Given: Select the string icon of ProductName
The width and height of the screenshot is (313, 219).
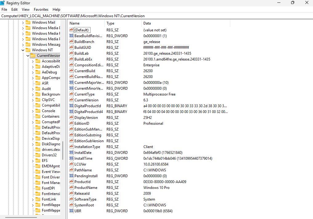Looking at the screenshot, I should tap(71, 187).
